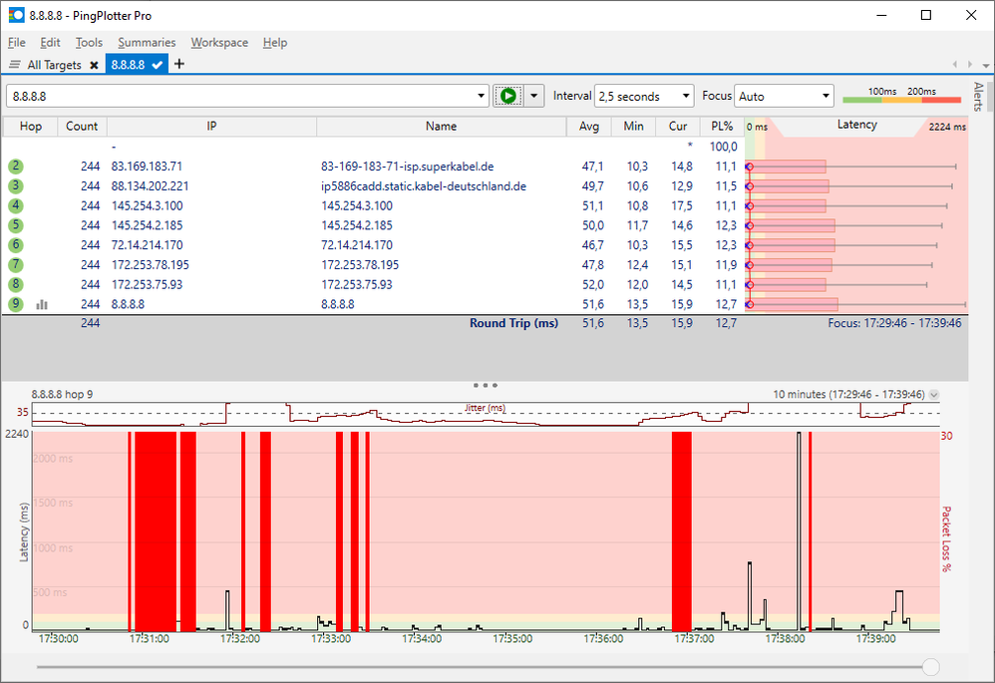Click the hop 2 latency bar

(x=787, y=167)
